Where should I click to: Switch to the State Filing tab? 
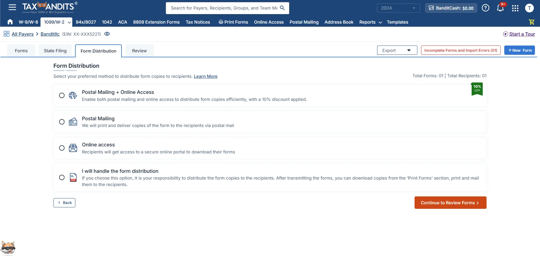pyautogui.click(x=55, y=51)
